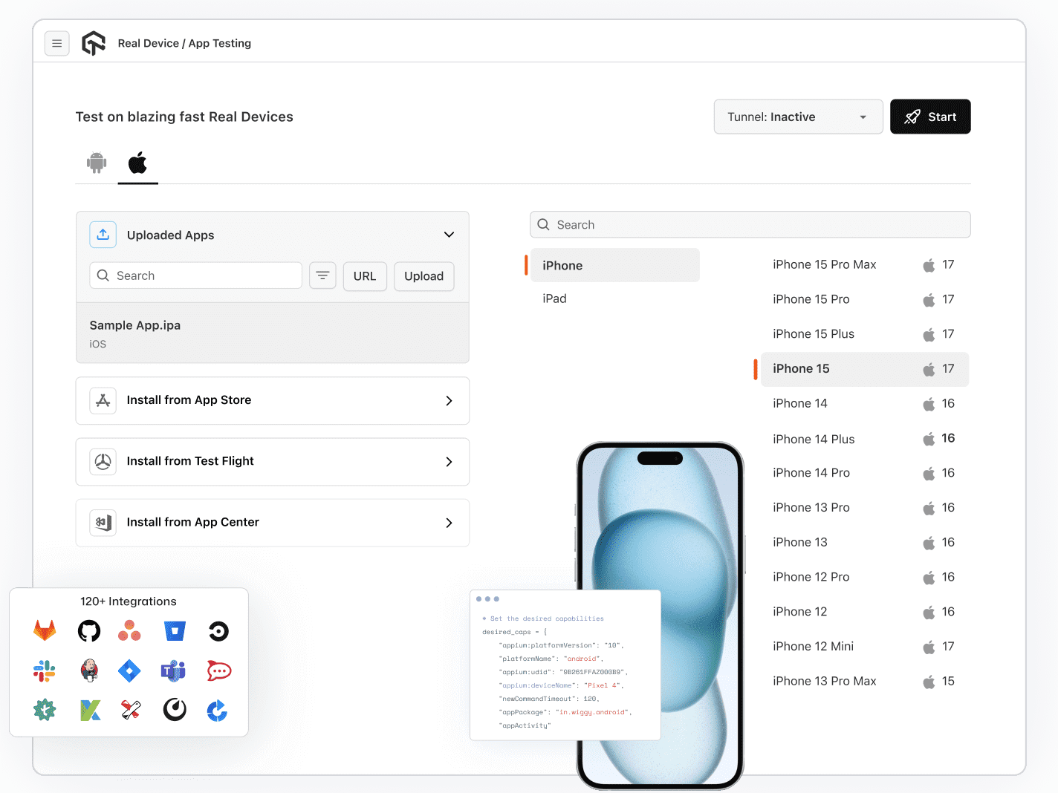Select the Jenkins integration icon
Screen dimensions: 1058x793
[89, 670]
